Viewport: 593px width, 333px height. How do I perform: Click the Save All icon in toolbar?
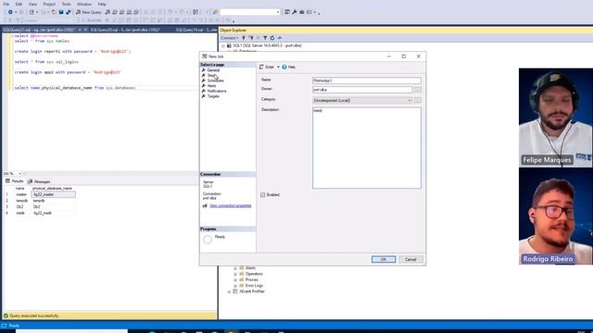click(68, 12)
